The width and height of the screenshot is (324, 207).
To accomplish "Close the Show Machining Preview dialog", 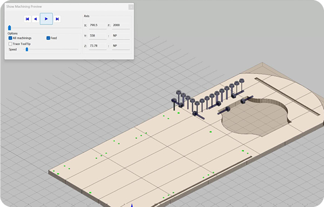I will [131, 7].
